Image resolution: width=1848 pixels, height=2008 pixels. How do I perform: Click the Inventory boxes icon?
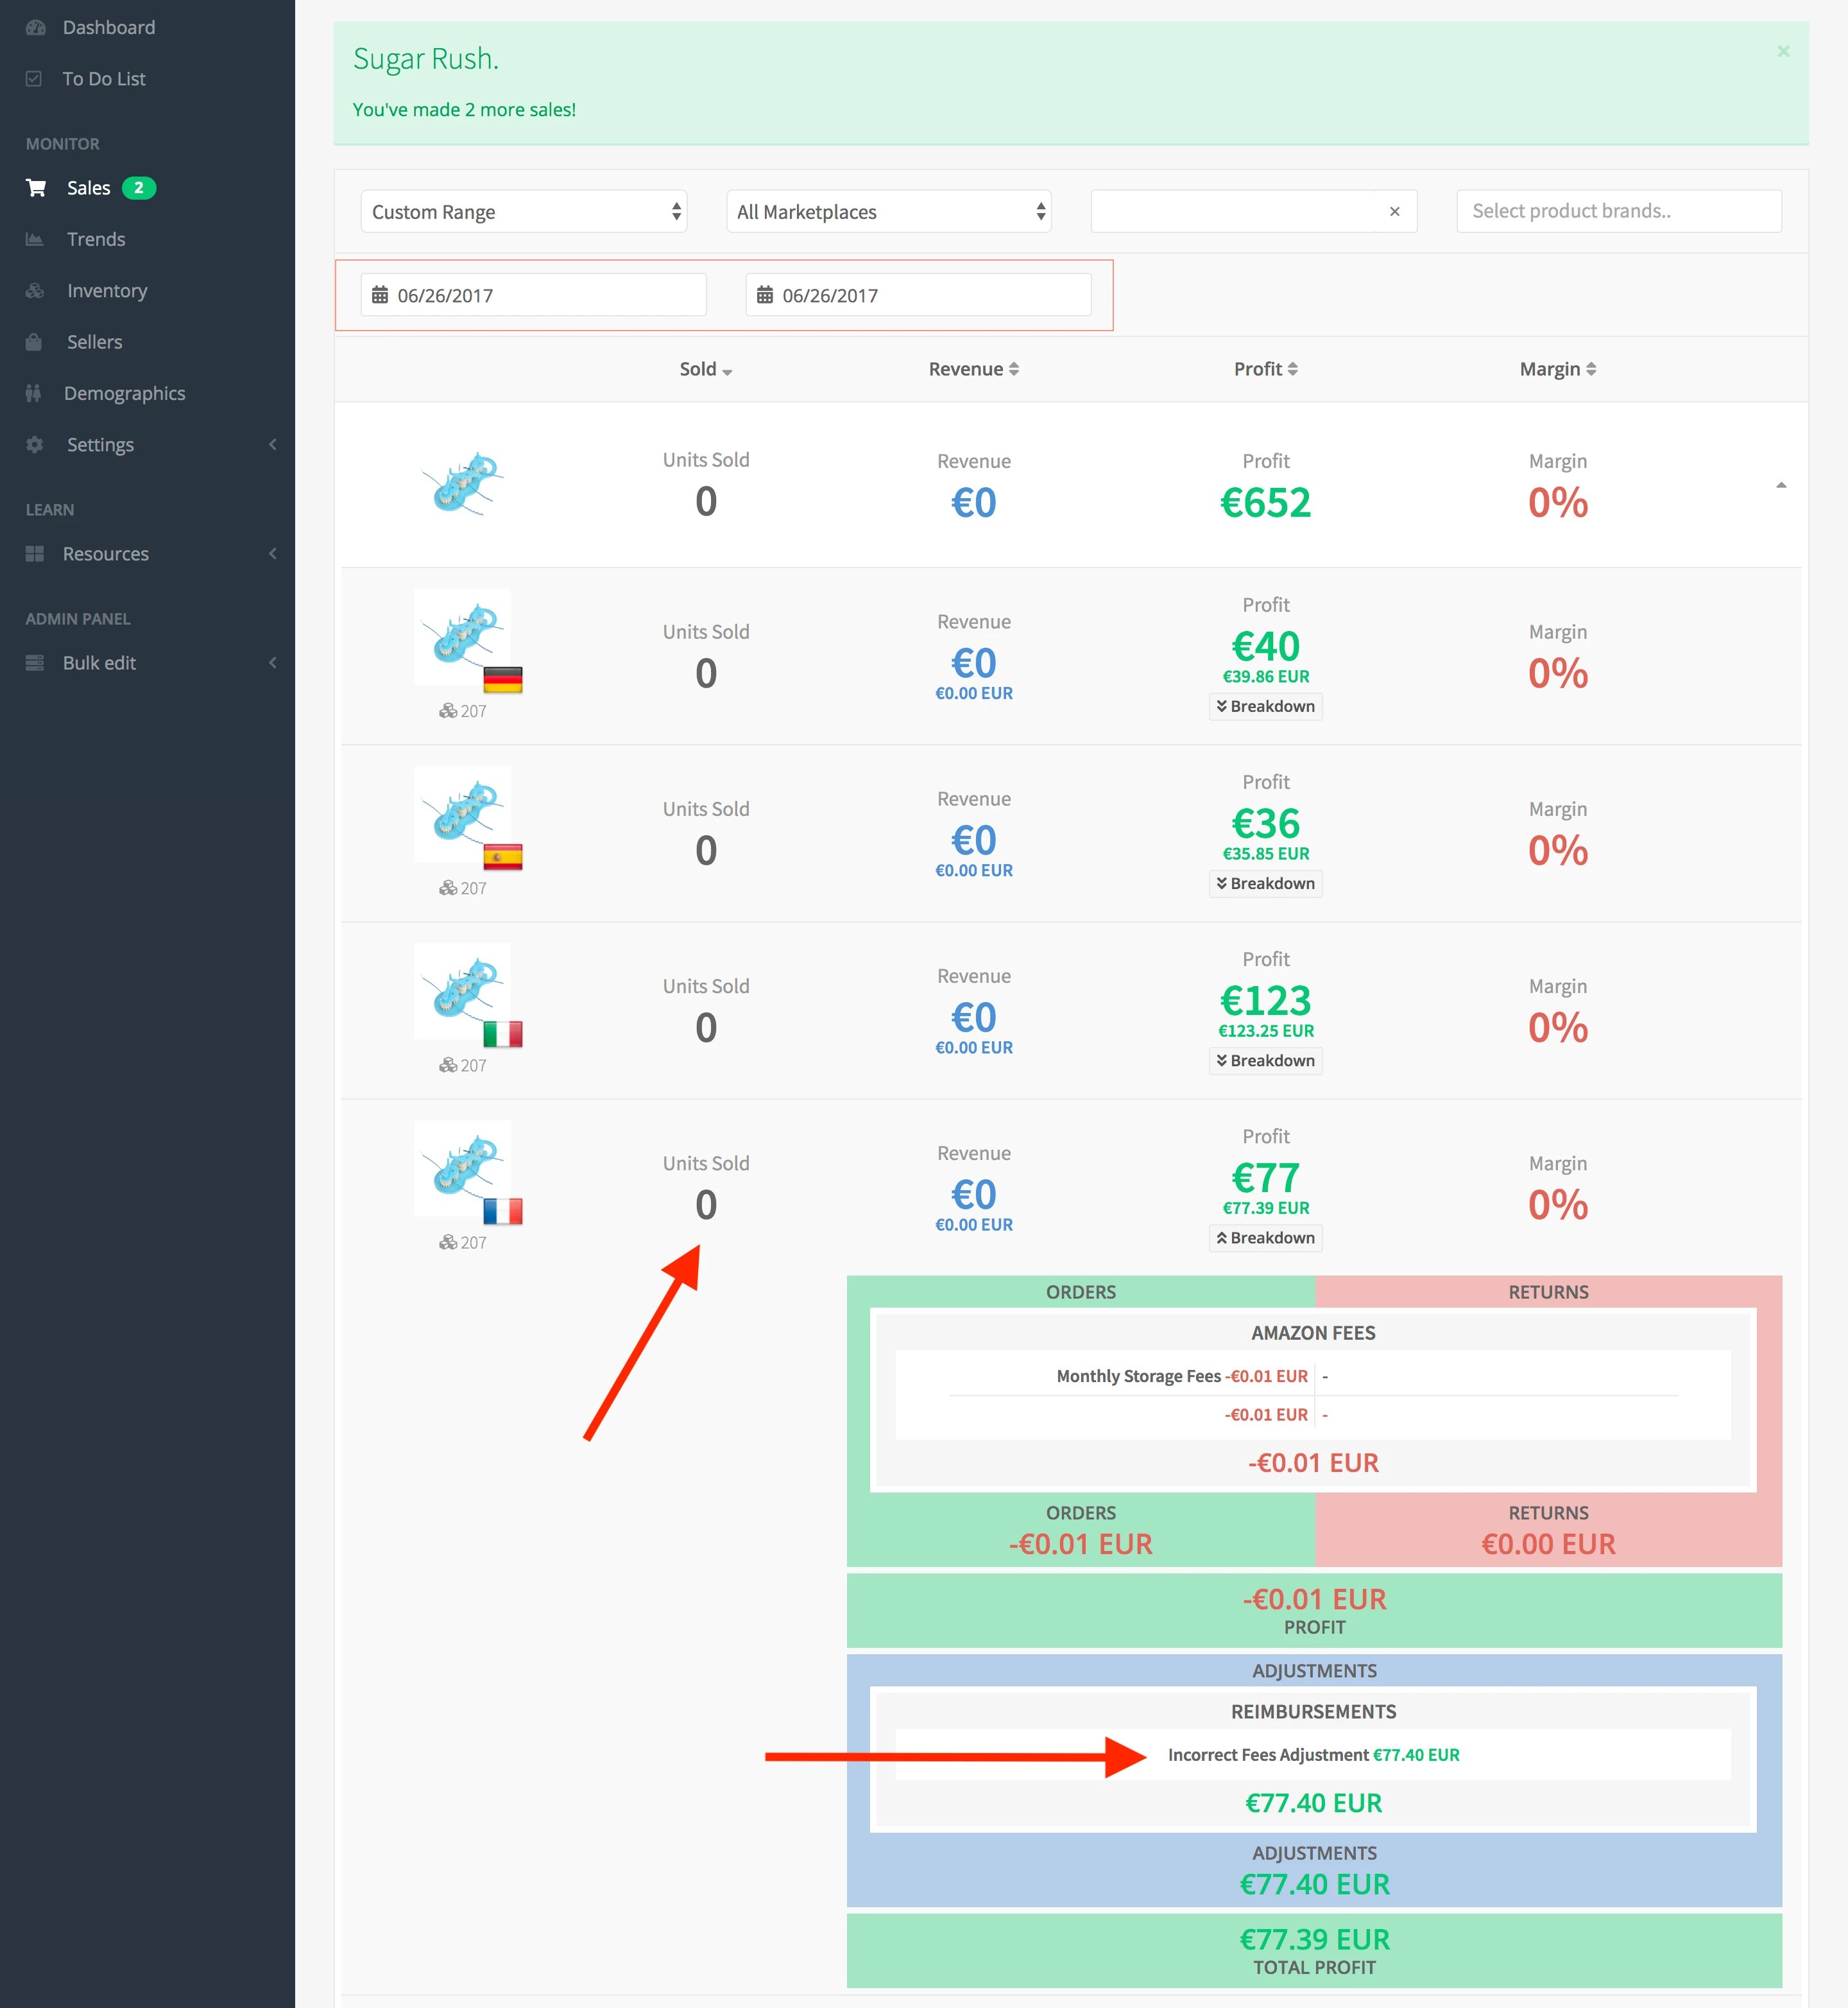[x=34, y=291]
